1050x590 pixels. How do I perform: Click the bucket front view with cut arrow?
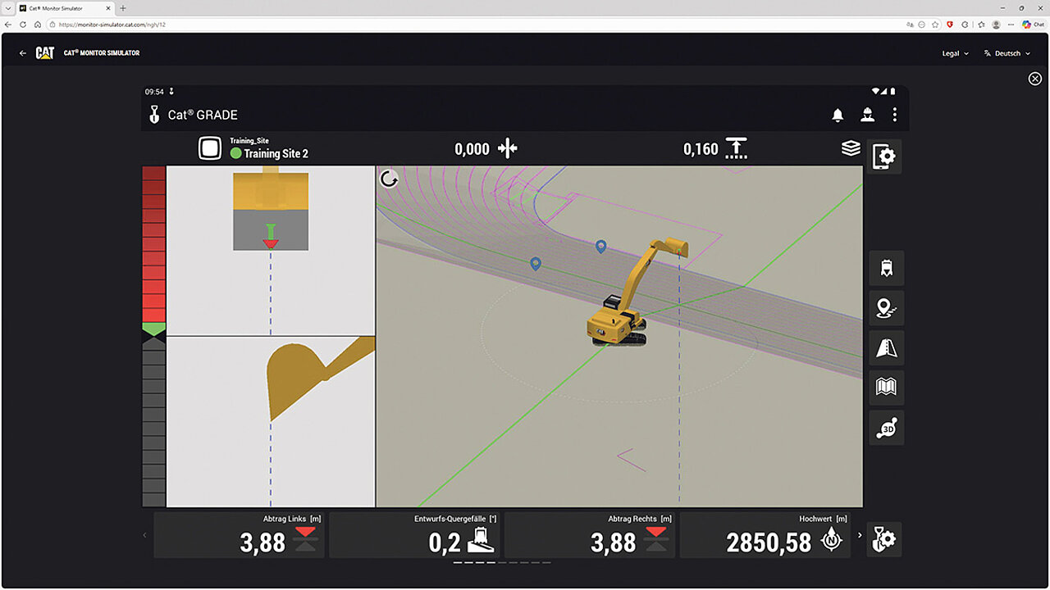(x=271, y=211)
